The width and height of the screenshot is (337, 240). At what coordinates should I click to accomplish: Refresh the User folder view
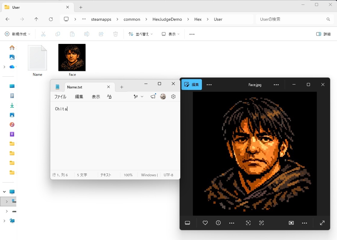(x=51, y=19)
